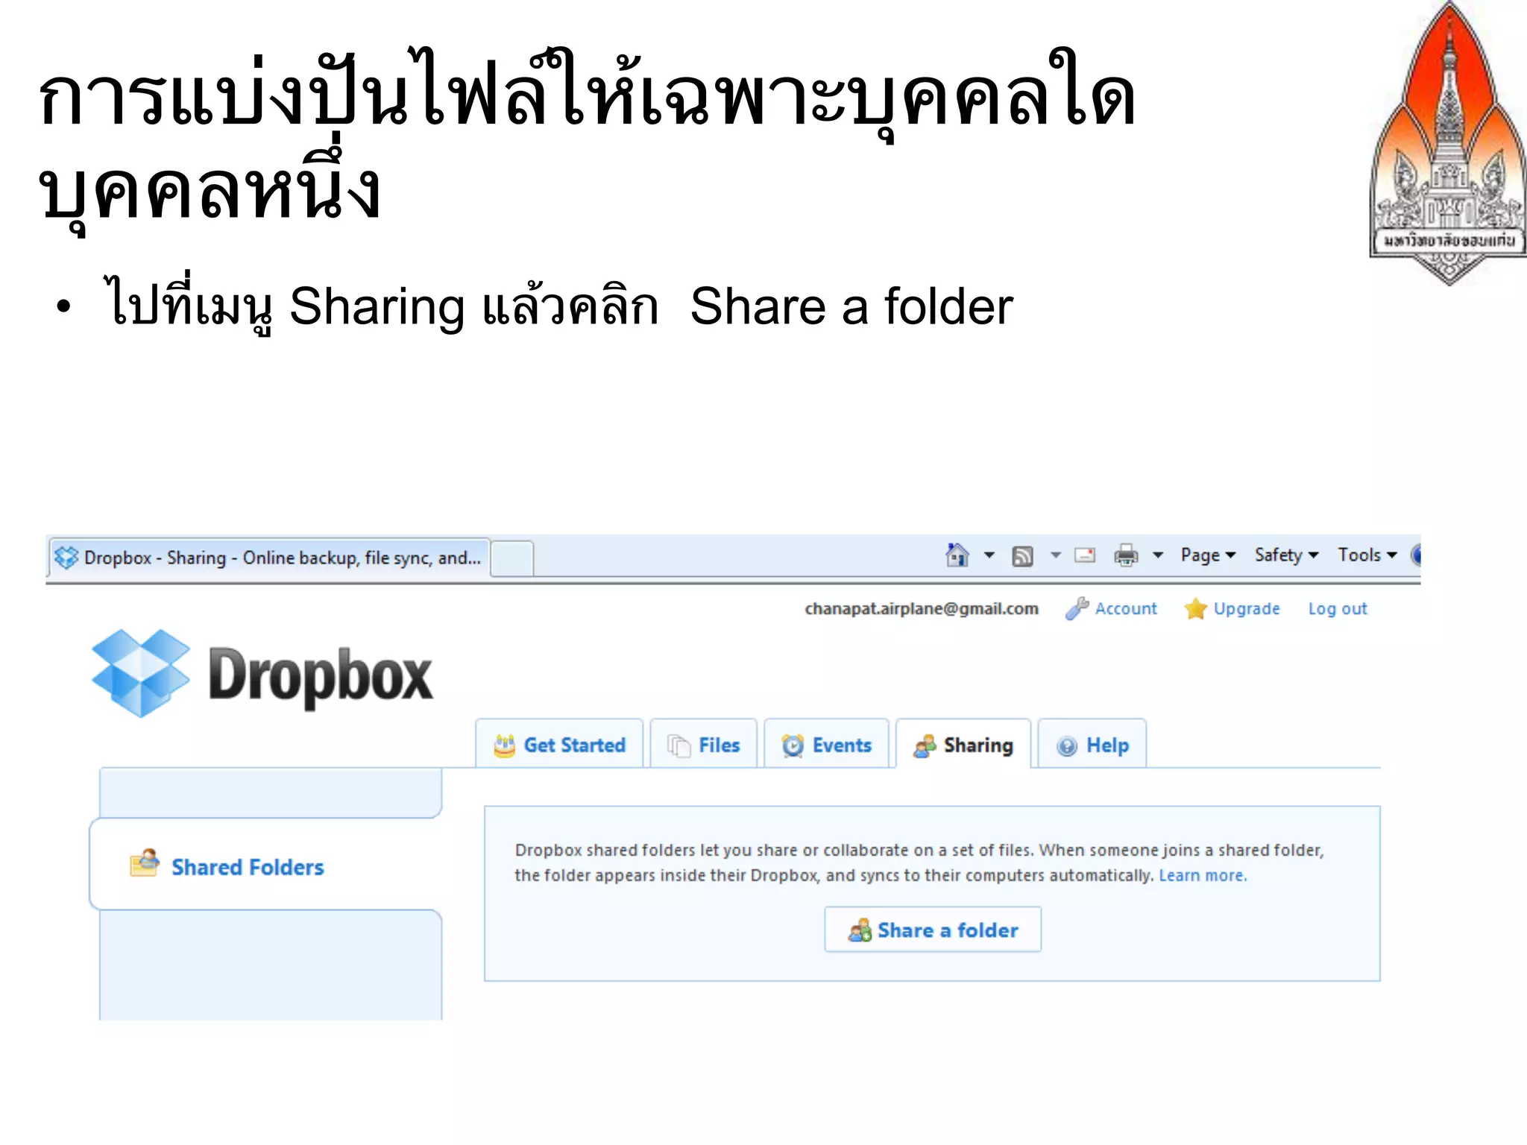Click the Help icon after Tools
This screenshot has height=1145, width=1527.
click(1416, 555)
